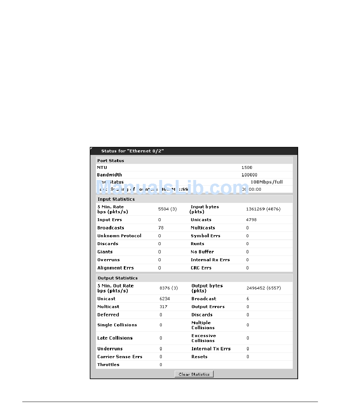Screen dimensions: 340x414
Task: Click the zero value beside Input Errs
Action: click(x=160, y=220)
